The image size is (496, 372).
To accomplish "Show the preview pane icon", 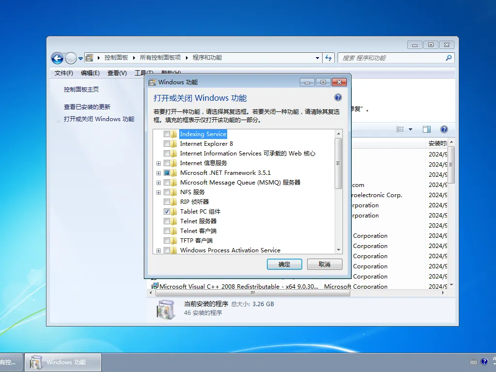I will [427, 129].
